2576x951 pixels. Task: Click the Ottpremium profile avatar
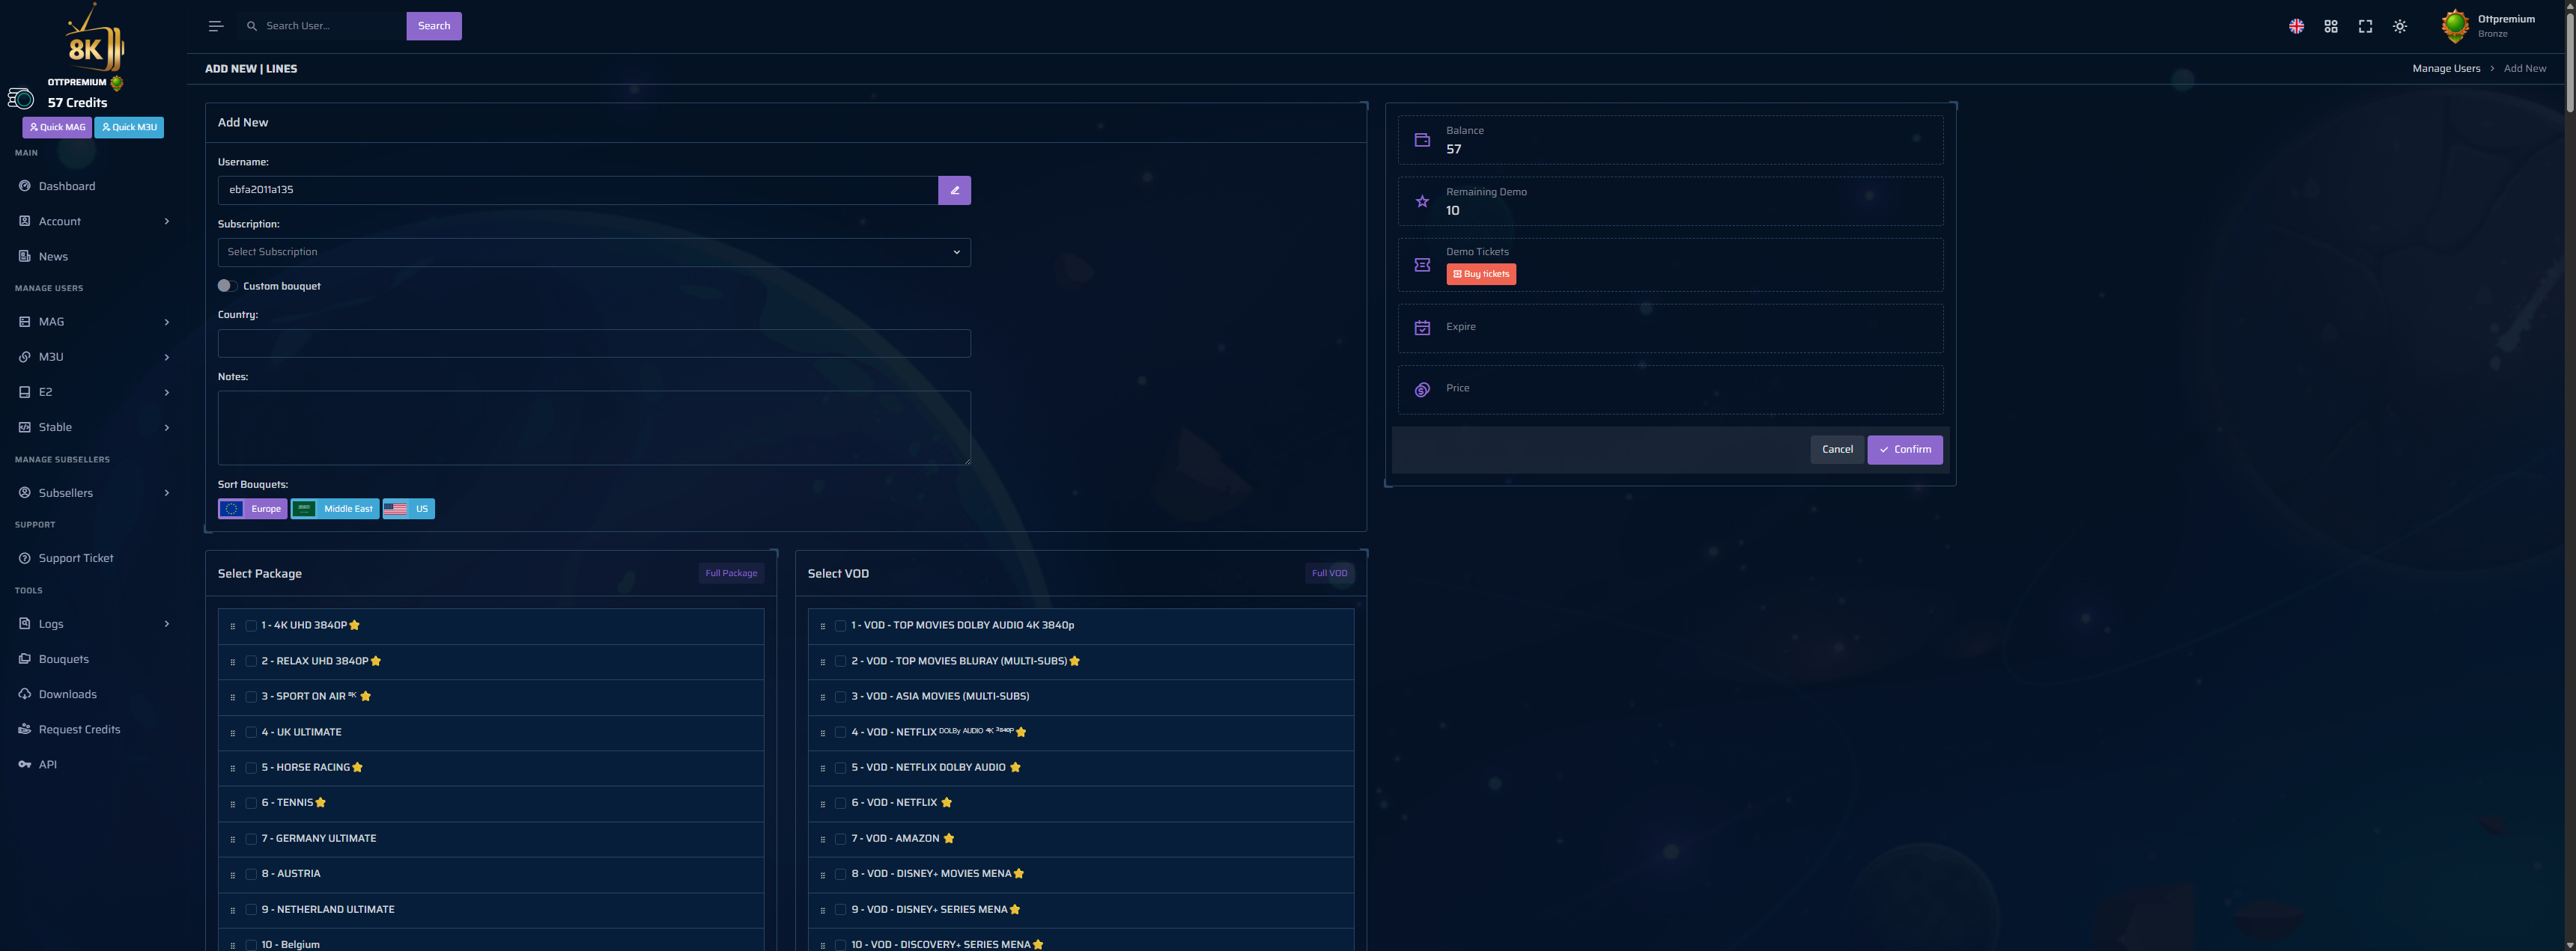pyautogui.click(x=2455, y=26)
